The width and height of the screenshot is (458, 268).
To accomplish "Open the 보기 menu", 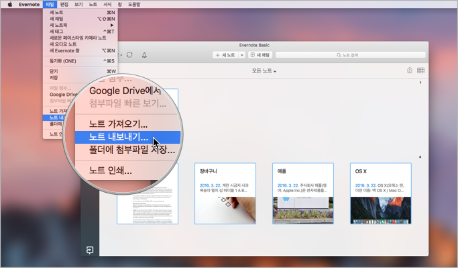I will [x=78, y=5].
